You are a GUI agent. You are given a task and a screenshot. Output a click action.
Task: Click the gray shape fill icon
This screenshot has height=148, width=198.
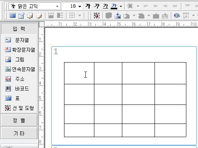109,16
